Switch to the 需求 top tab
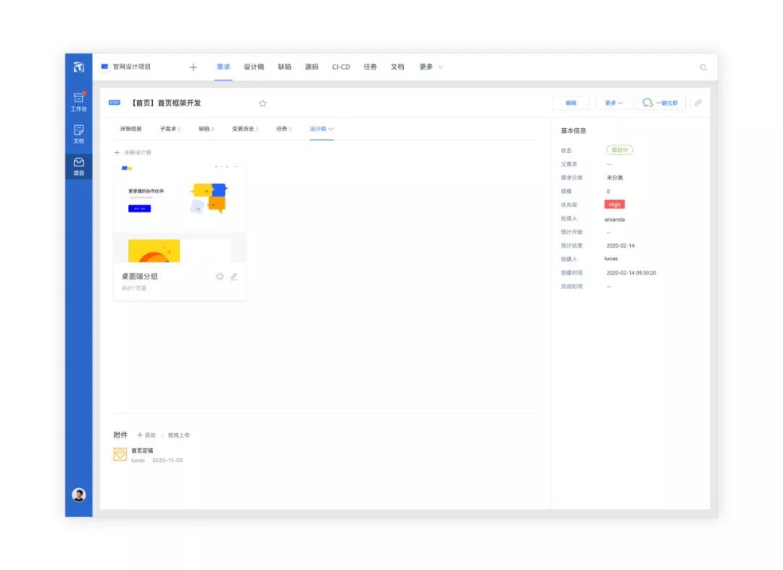 [x=223, y=67]
